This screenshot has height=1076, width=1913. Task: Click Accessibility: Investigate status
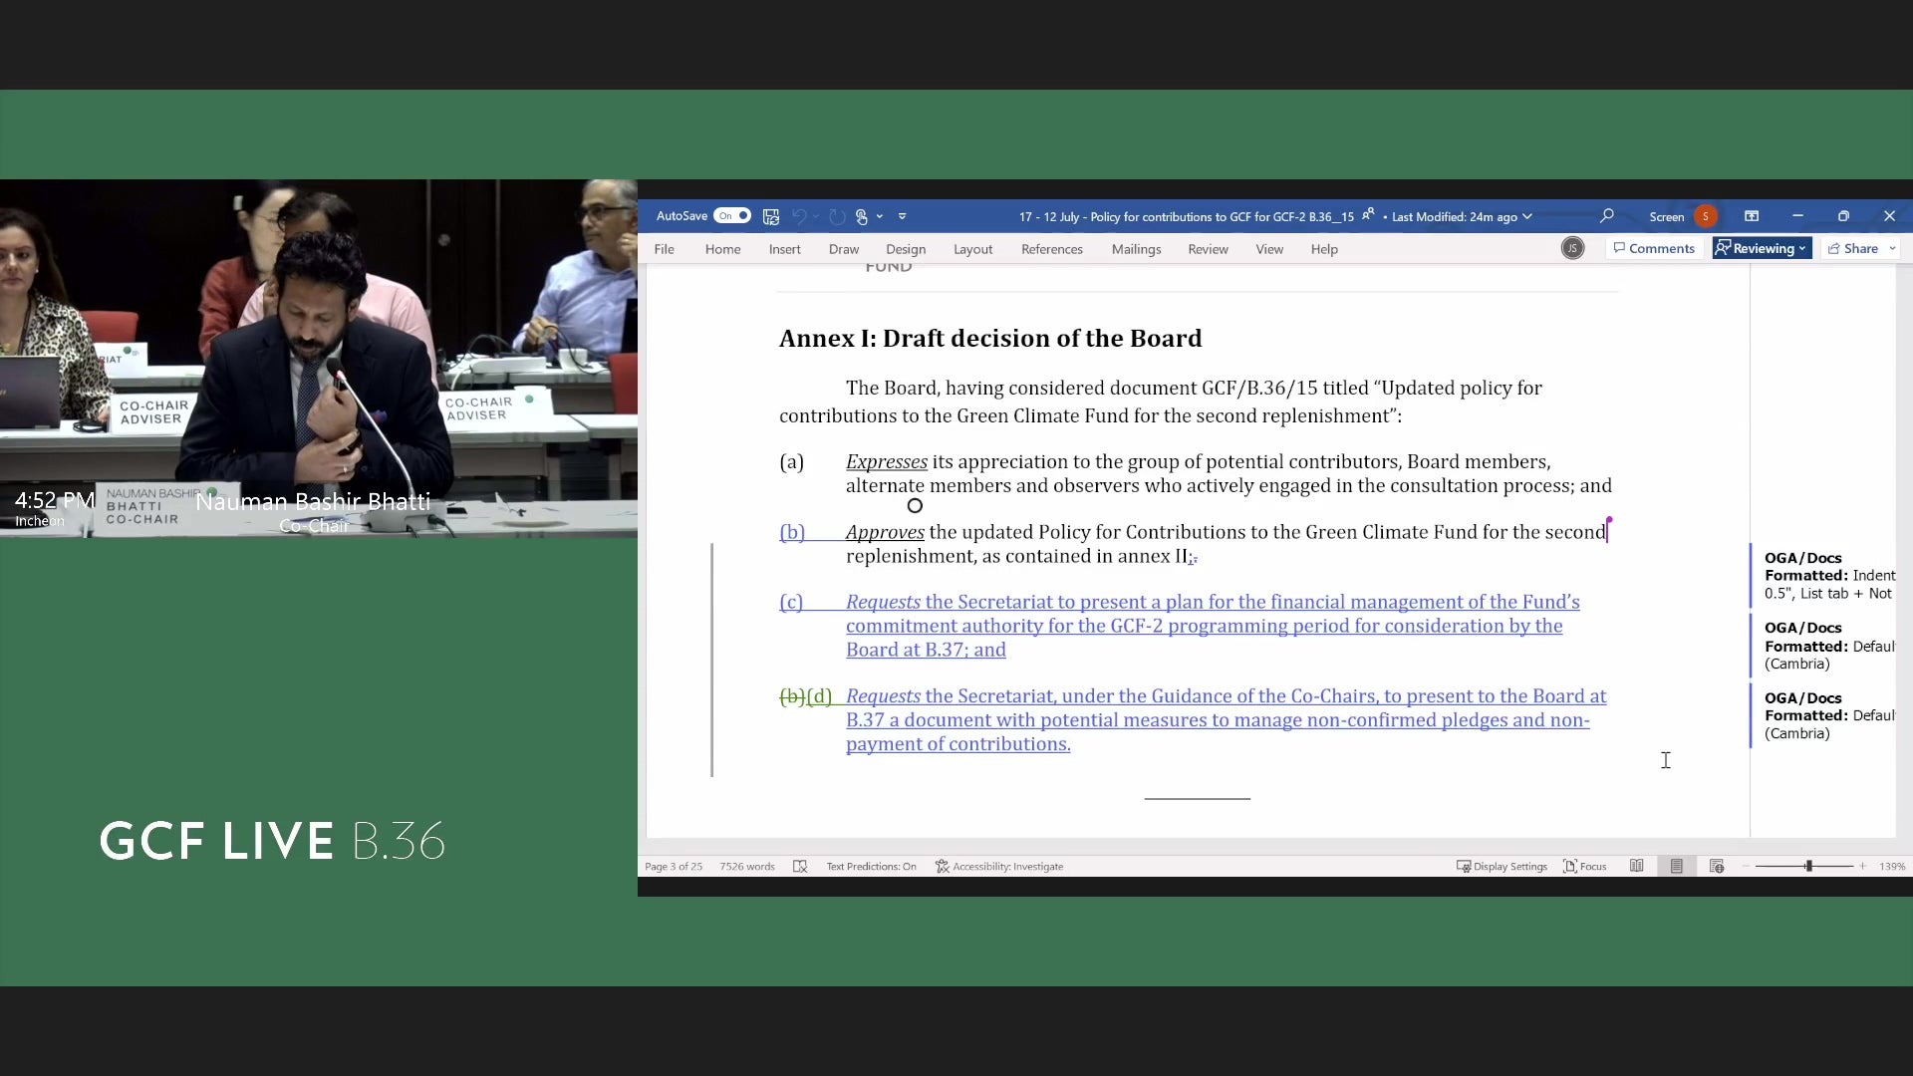pos(999,867)
